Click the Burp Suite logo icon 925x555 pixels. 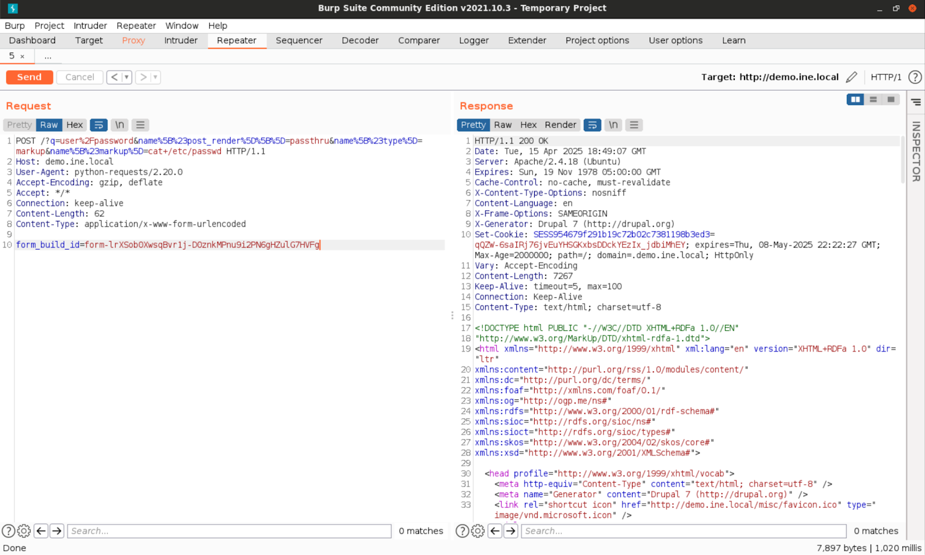[x=13, y=8]
